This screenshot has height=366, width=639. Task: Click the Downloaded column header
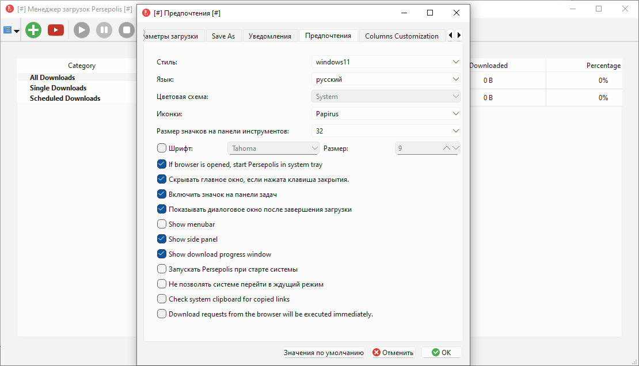tap(488, 66)
